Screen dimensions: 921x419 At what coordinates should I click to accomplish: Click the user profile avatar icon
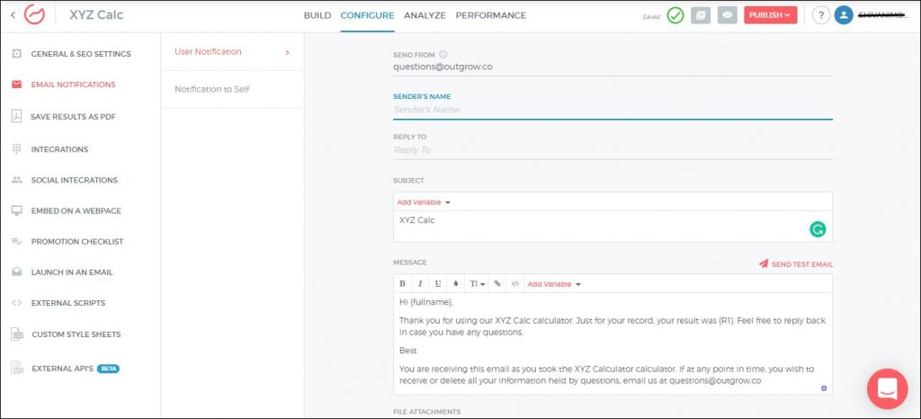844,15
